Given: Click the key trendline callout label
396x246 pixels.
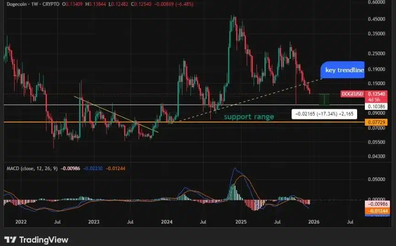Looking at the screenshot, I should [344, 70].
